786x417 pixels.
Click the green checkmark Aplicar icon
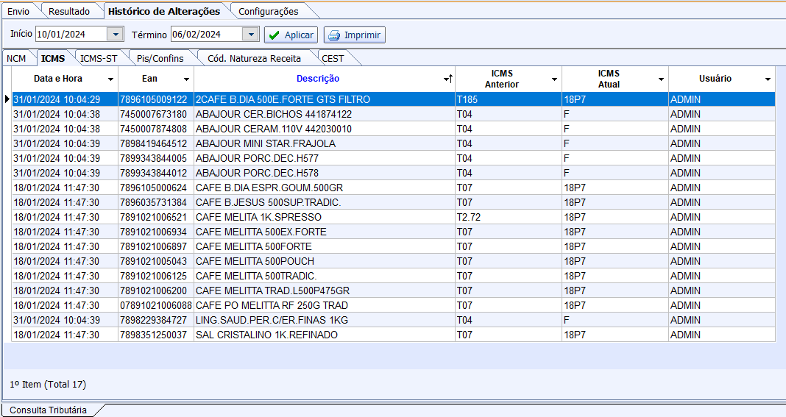point(274,35)
